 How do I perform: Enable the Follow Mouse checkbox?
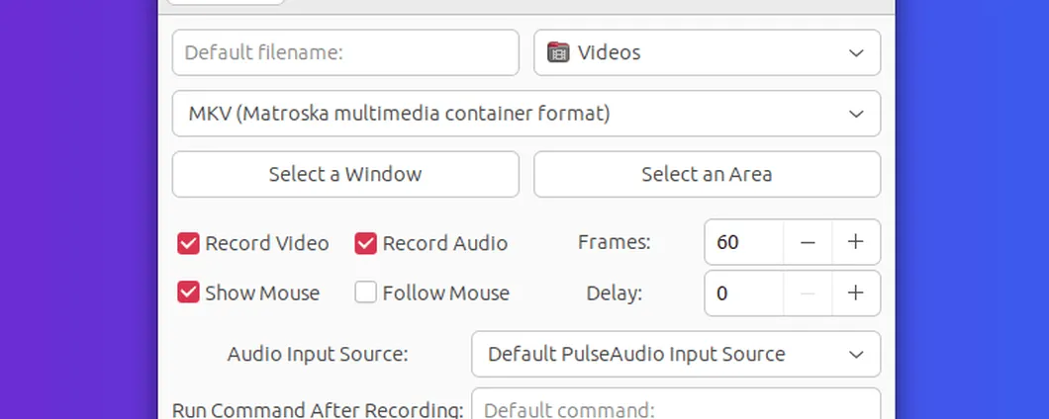coord(365,293)
